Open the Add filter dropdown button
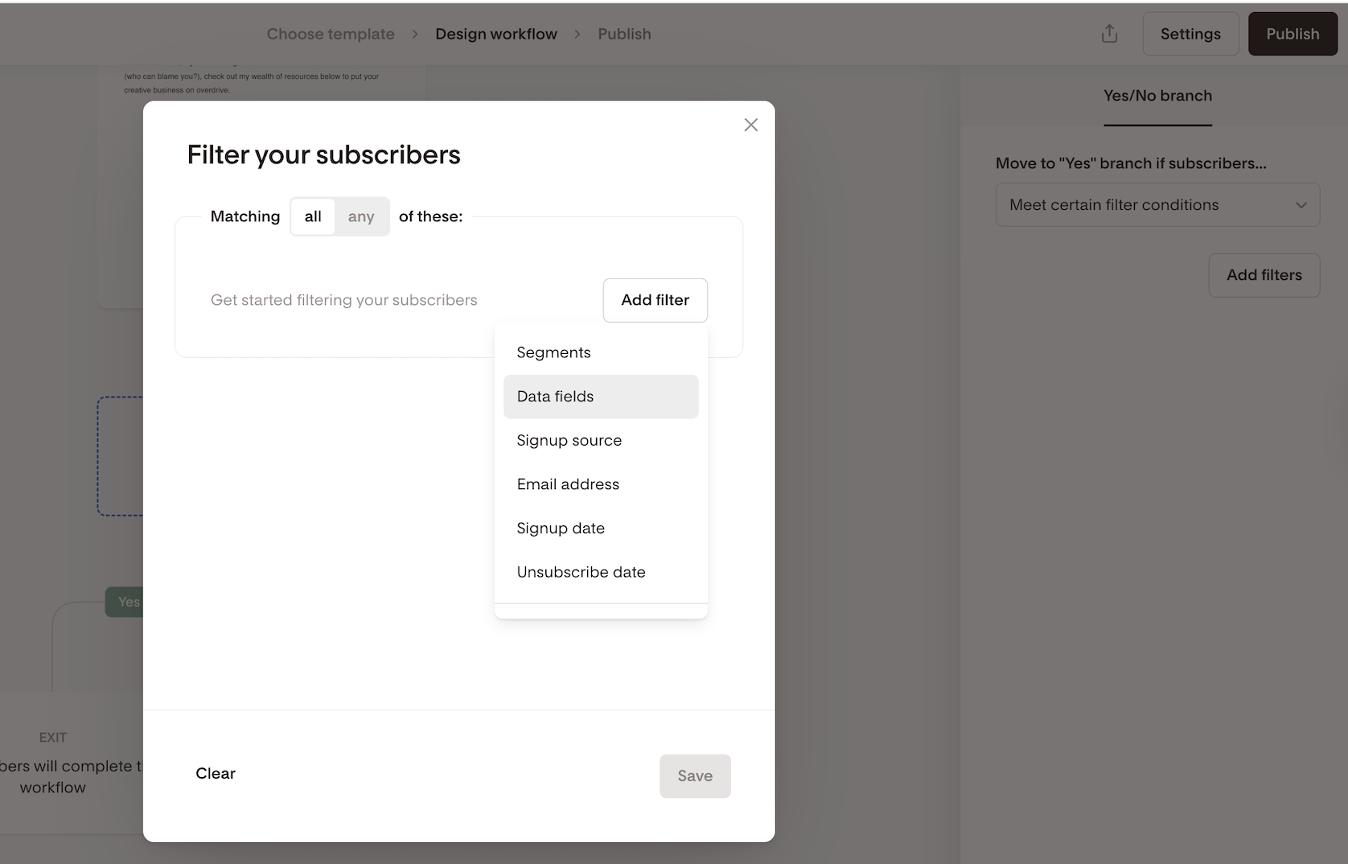1348x864 pixels. pos(655,300)
